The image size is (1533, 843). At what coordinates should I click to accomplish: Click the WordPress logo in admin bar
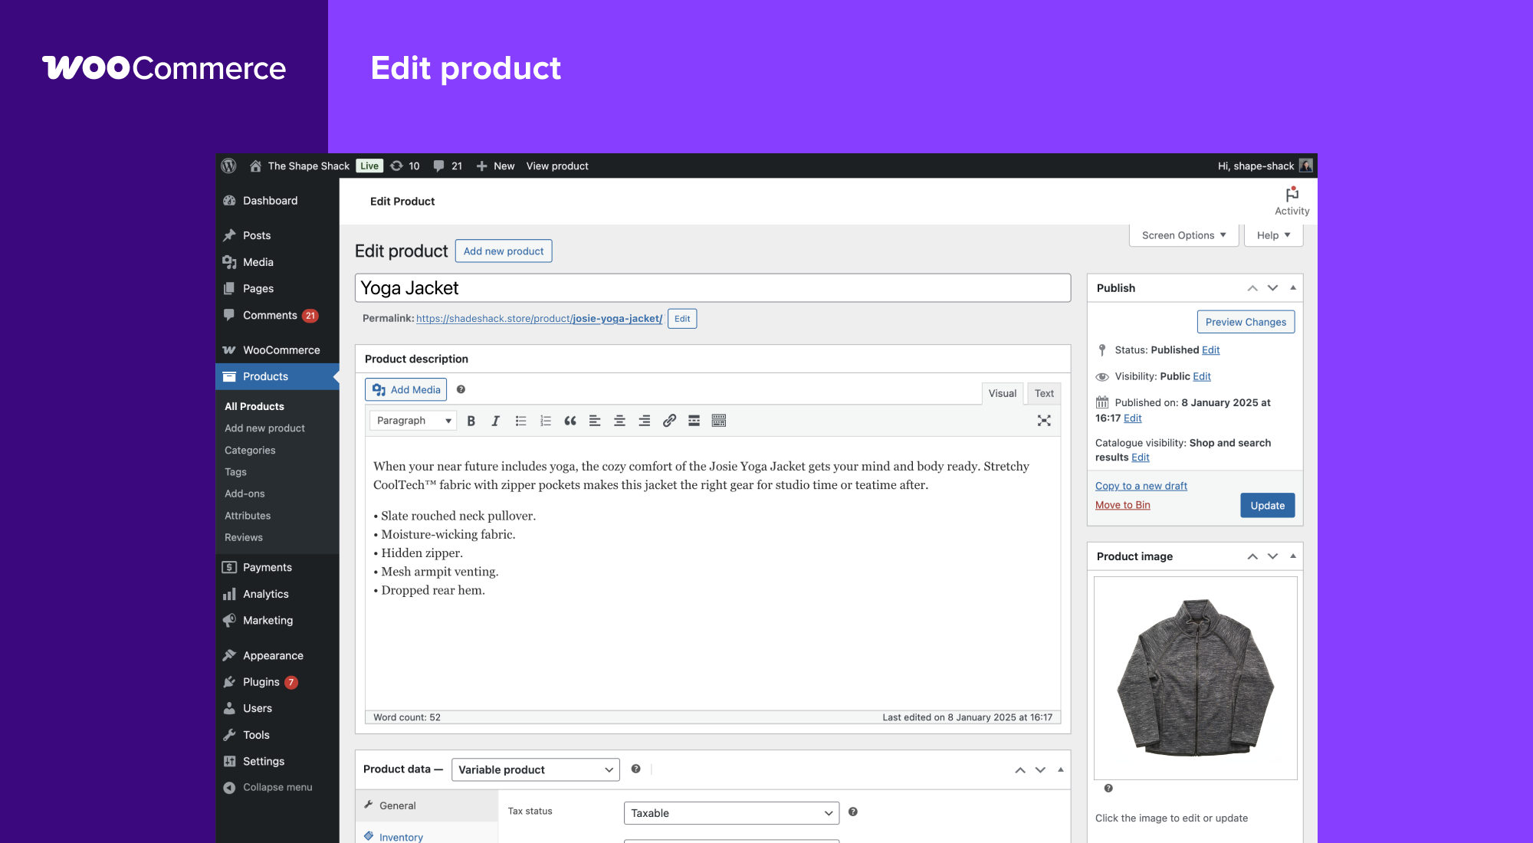click(x=228, y=166)
